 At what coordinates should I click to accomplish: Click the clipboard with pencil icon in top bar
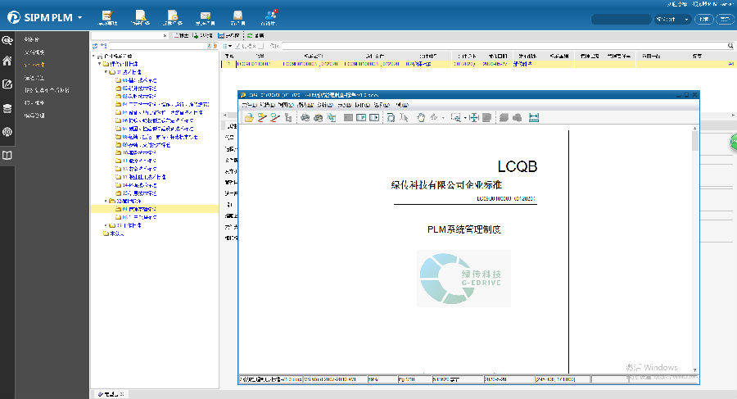click(x=106, y=15)
